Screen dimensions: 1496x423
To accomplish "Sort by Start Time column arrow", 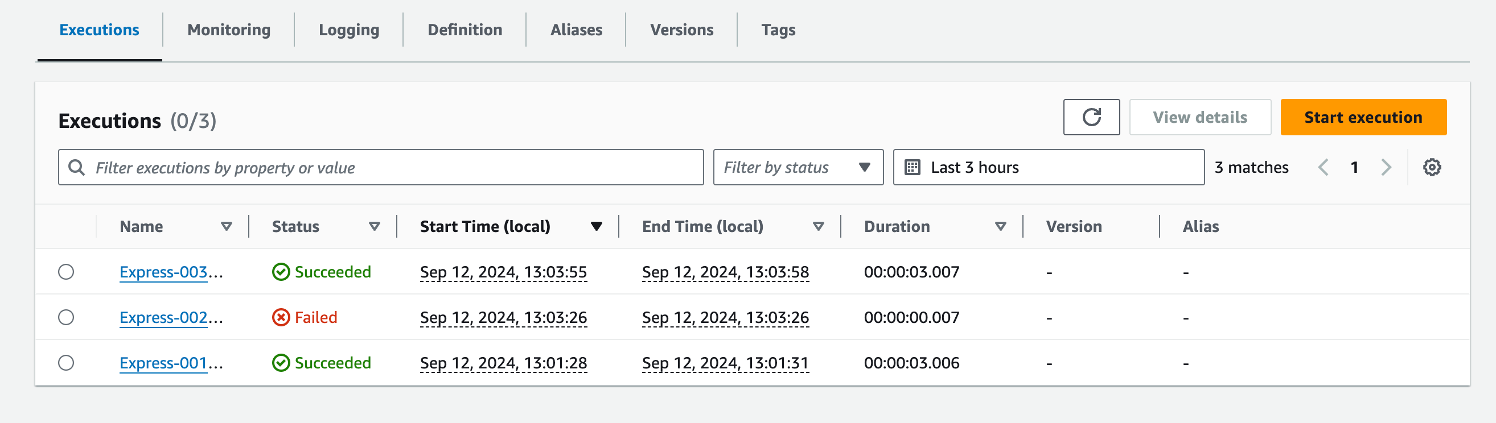I will (596, 227).
